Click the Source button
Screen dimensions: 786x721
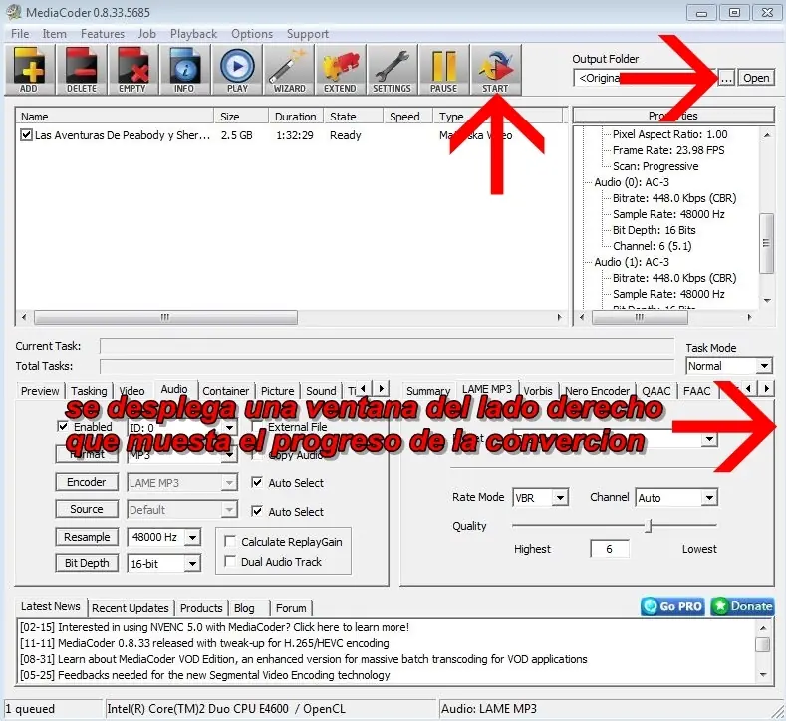coord(87,509)
